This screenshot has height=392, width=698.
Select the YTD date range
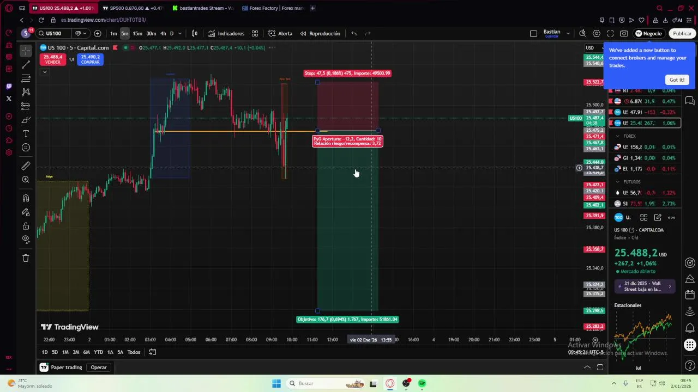pyautogui.click(x=98, y=352)
